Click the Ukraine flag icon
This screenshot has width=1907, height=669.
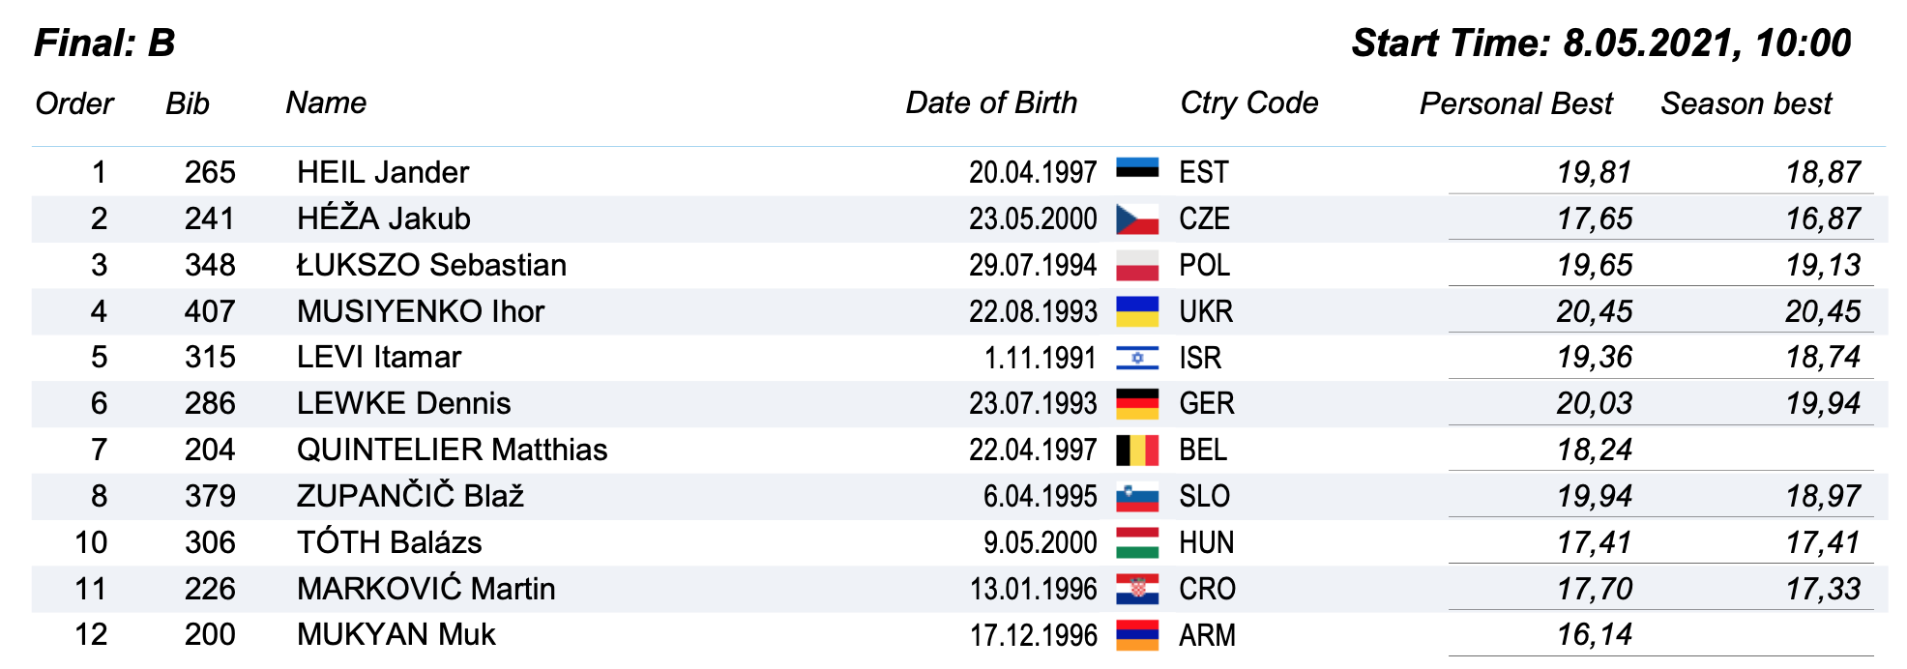1137,311
